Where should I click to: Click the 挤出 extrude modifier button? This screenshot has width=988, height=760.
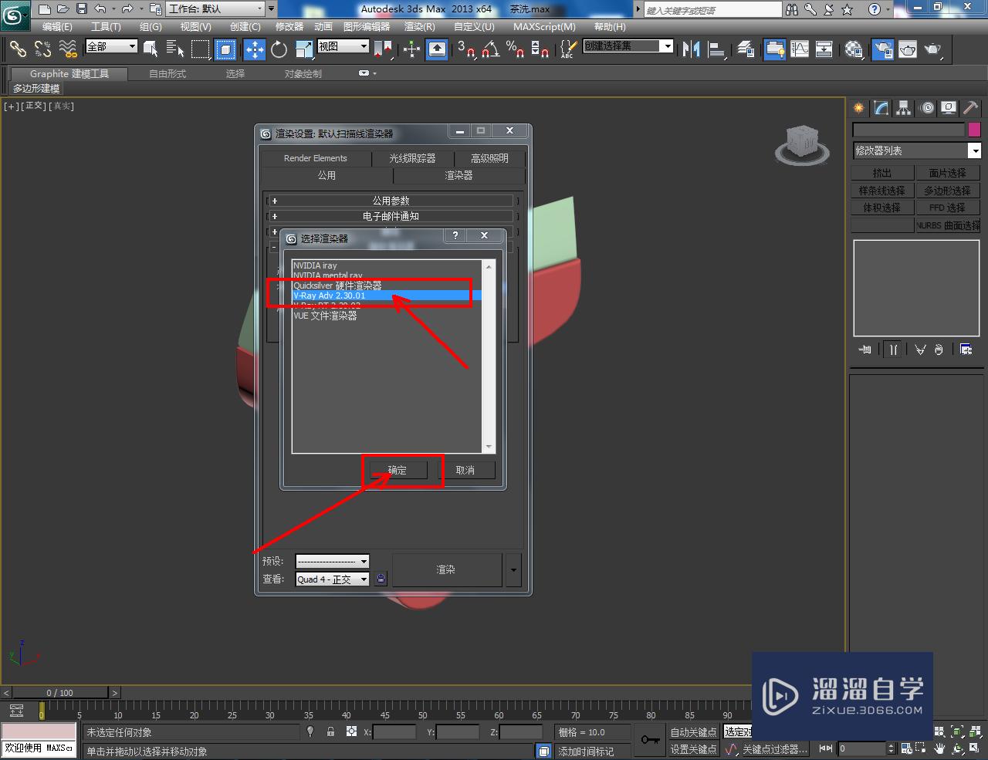point(882,173)
